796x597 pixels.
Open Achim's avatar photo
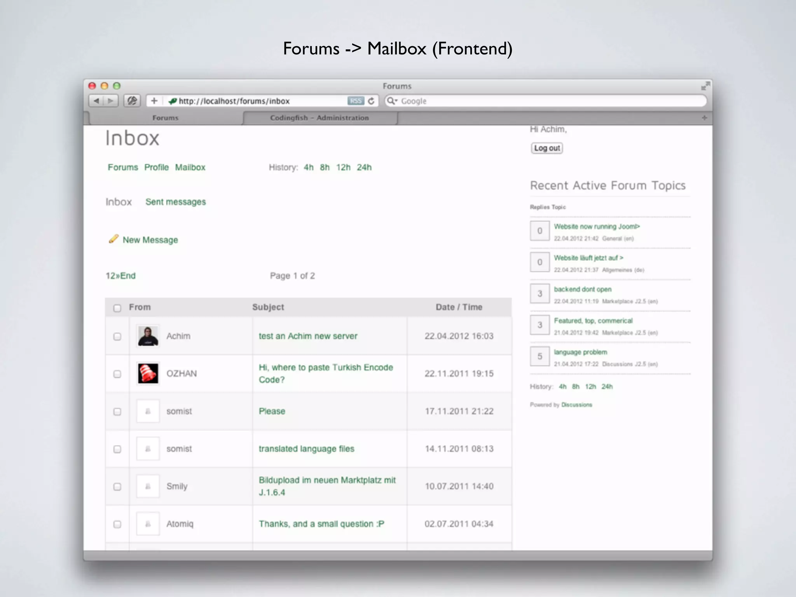[x=148, y=336]
